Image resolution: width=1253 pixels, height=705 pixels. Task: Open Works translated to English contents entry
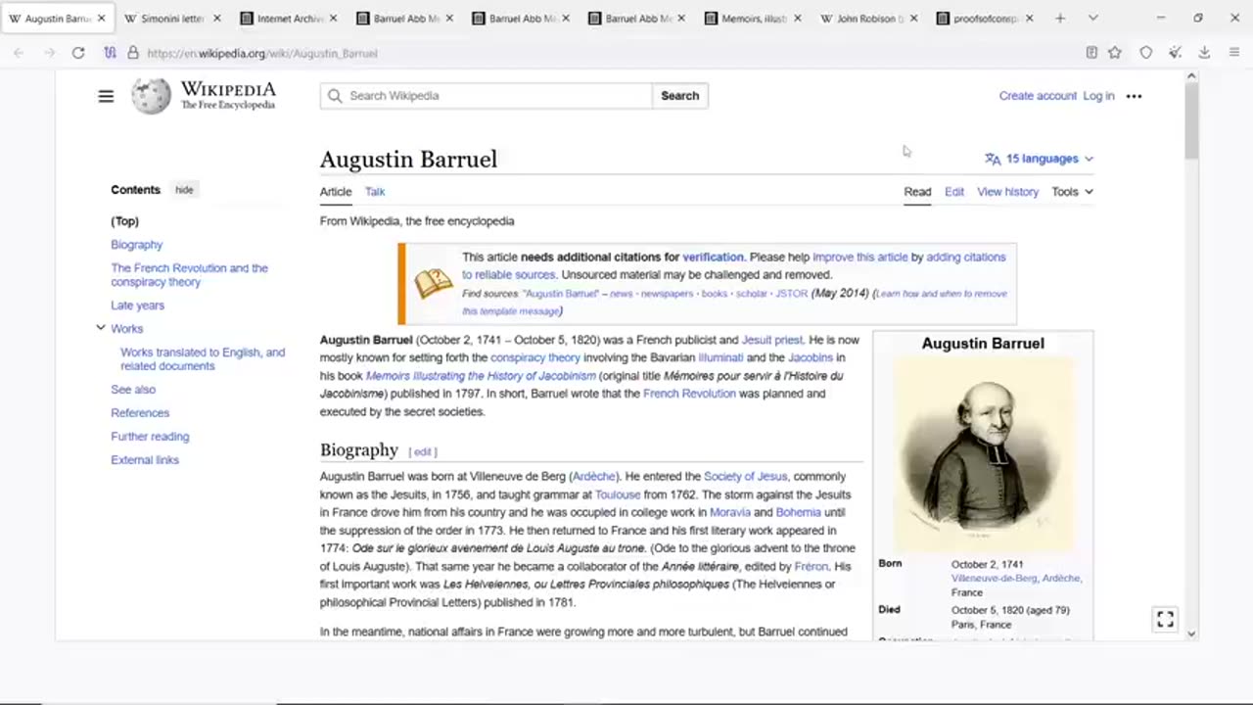click(x=203, y=359)
